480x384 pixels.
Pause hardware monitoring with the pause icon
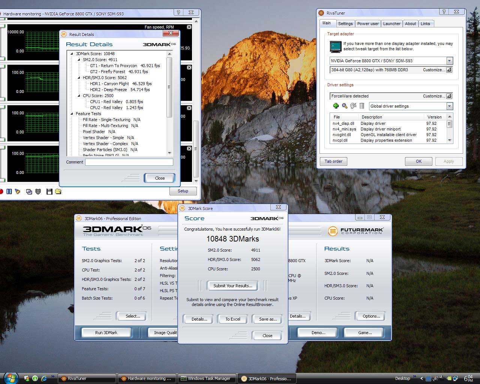click(9, 191)
